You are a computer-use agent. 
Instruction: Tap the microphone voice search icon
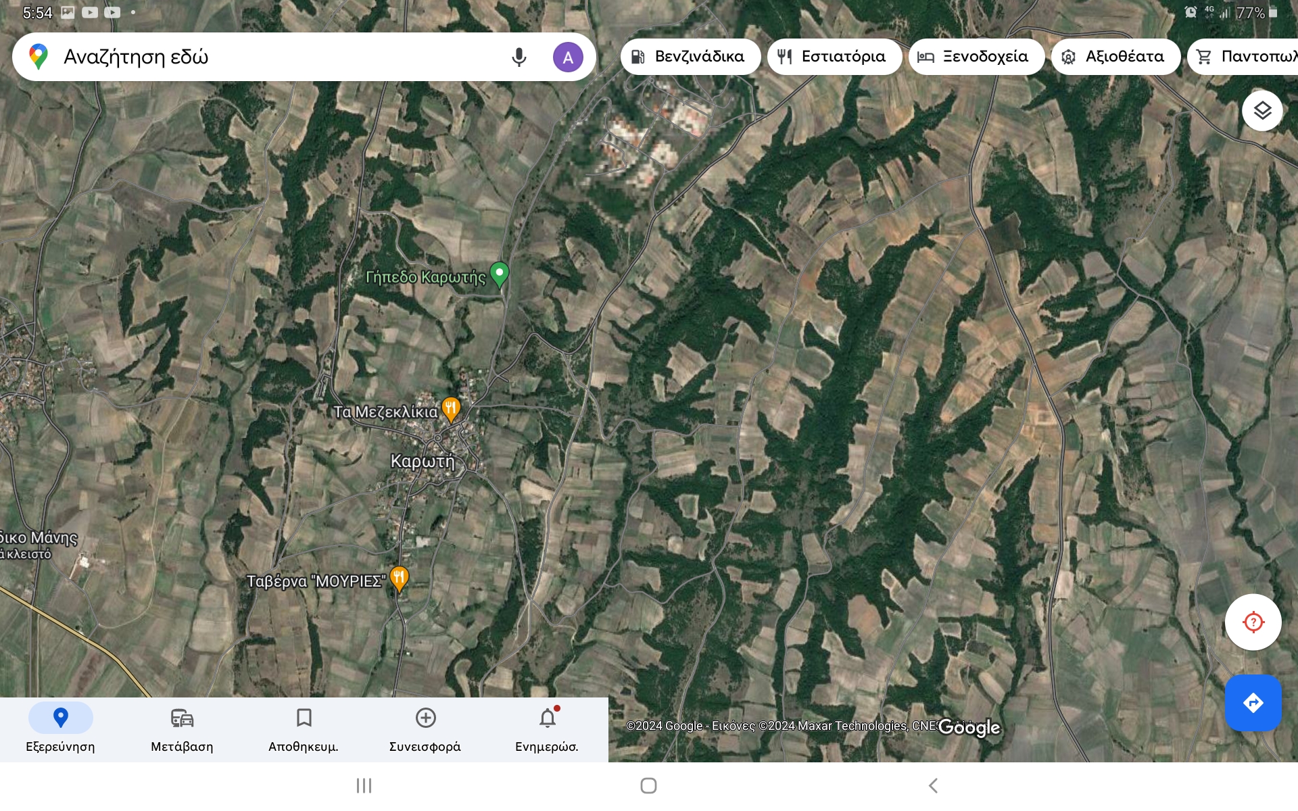(519, 57)
